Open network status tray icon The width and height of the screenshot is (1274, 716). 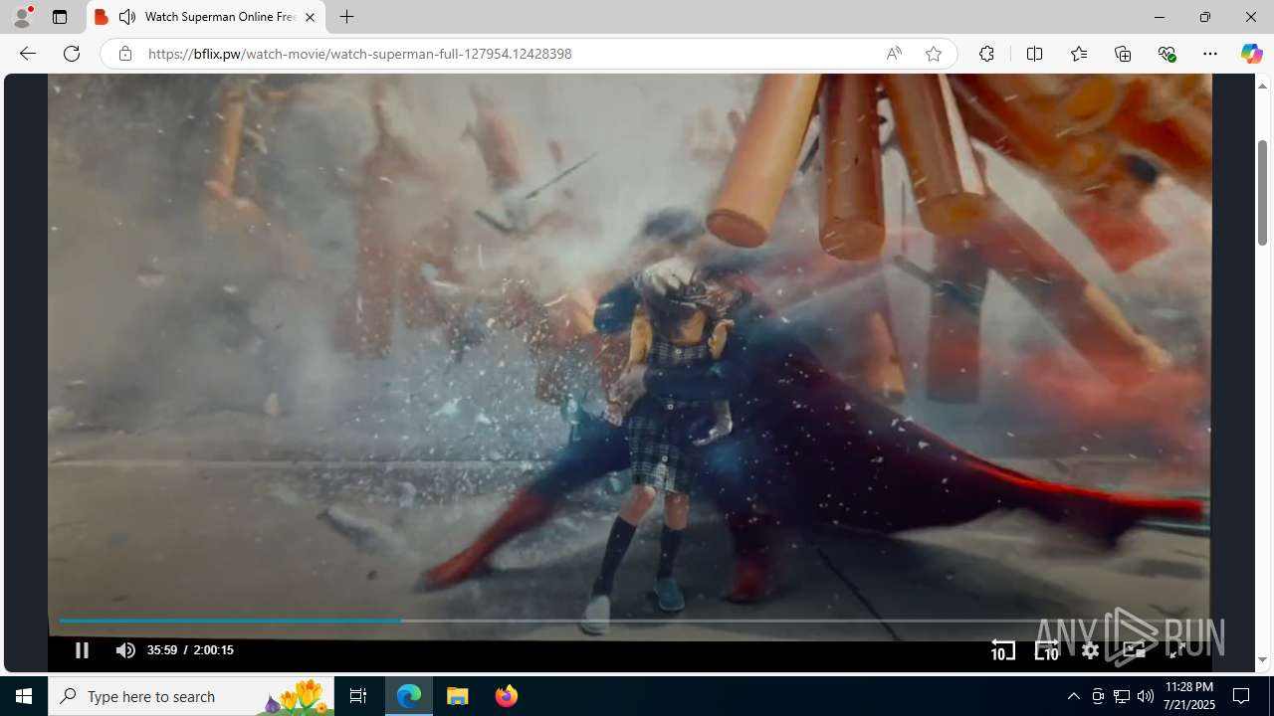1122,696
